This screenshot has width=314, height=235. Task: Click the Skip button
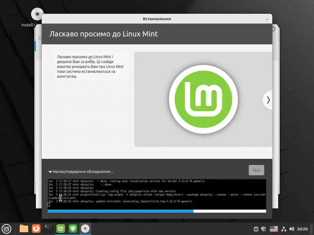tap(256, 170)
